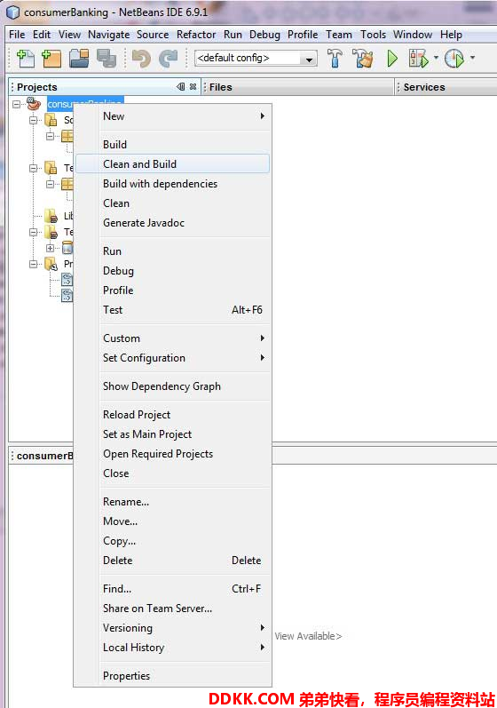Click the Clean and Build broom icon
This screenshot has width=497, height=708.
point(363,59)
